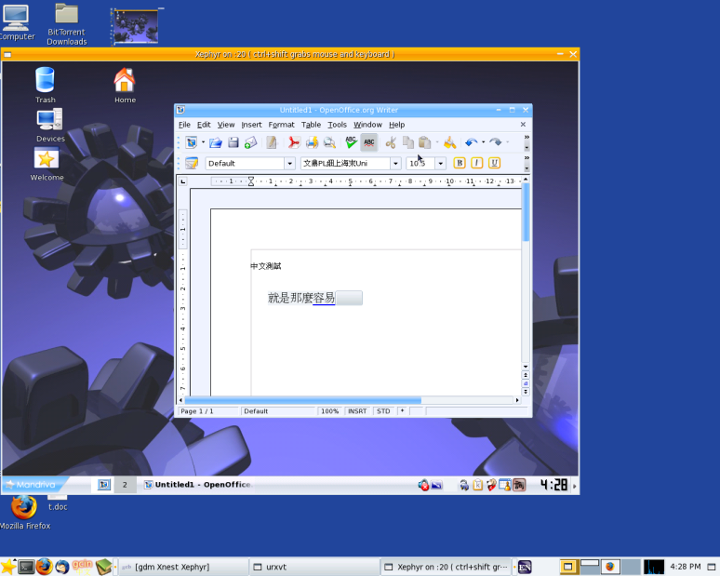Open the Tools menu

[x=337, y=125]
